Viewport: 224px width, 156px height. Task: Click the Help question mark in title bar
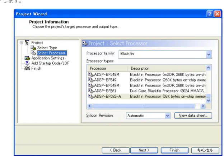tap(210, 14)
